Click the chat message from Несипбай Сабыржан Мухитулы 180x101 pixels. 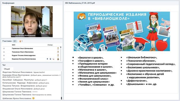(25, 80)
